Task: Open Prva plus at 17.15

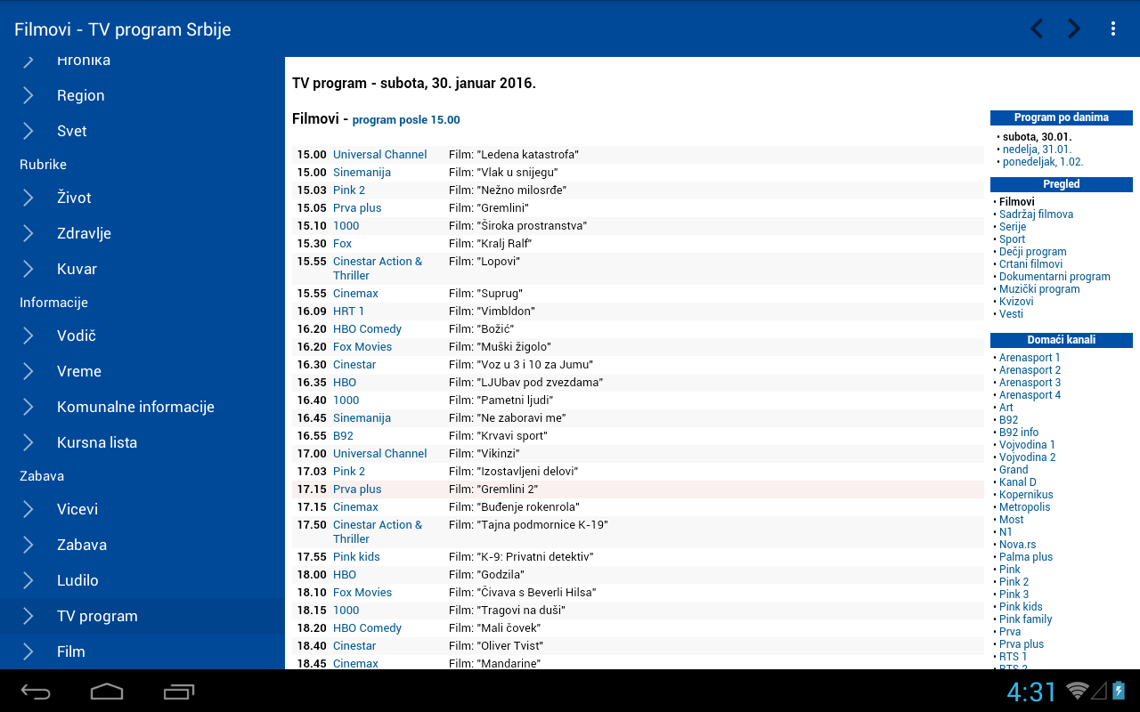Action: [x=357, y=489]
